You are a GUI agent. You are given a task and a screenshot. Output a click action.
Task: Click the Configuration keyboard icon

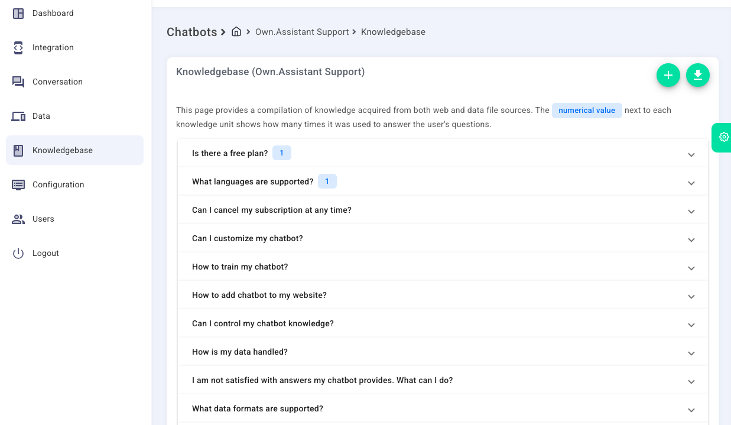[x=18, y=184]
